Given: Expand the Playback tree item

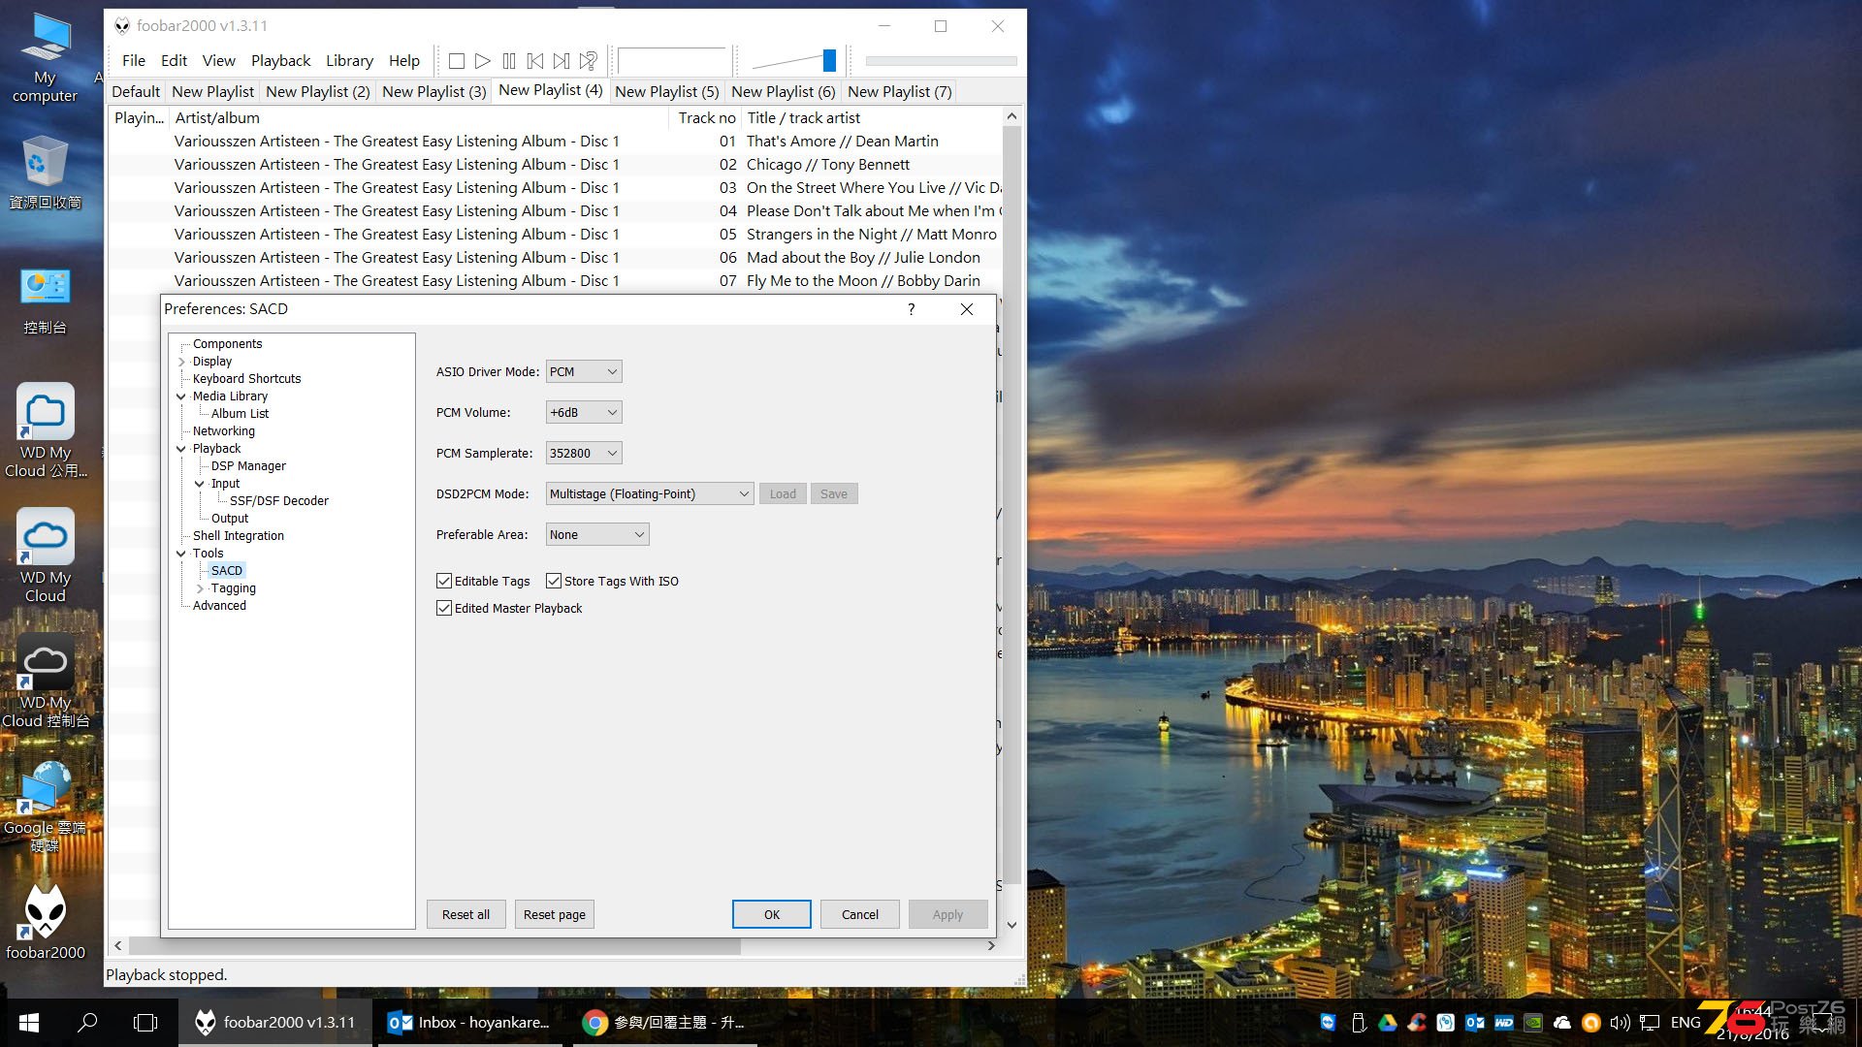Looking at the screenshot, I should tap(179, 448).
